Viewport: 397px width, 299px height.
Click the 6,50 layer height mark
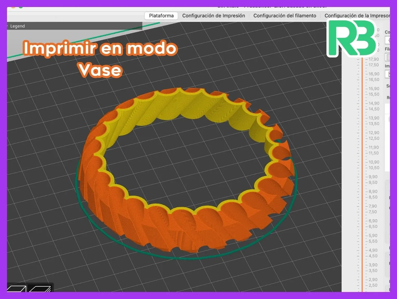coord(373,227)
